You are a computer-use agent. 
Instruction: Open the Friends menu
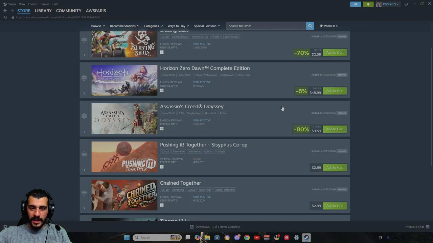33,4
